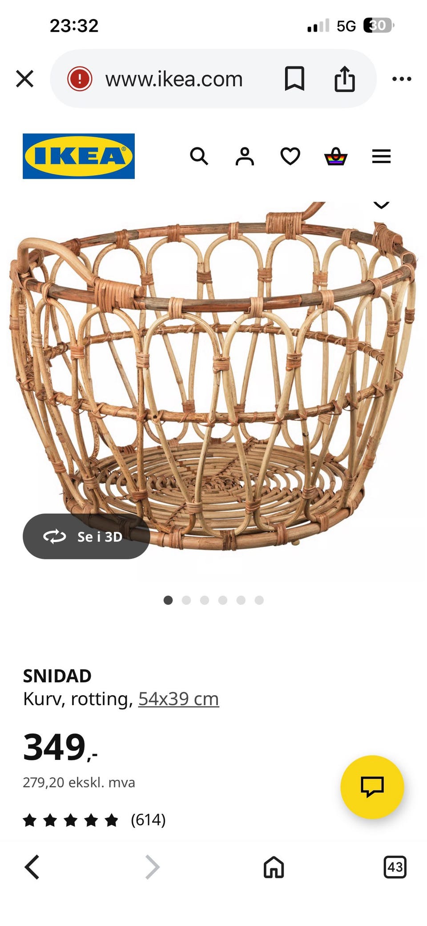Open the favorites heart icon
Screen dimensions: 427x926
tap(290, 156)
